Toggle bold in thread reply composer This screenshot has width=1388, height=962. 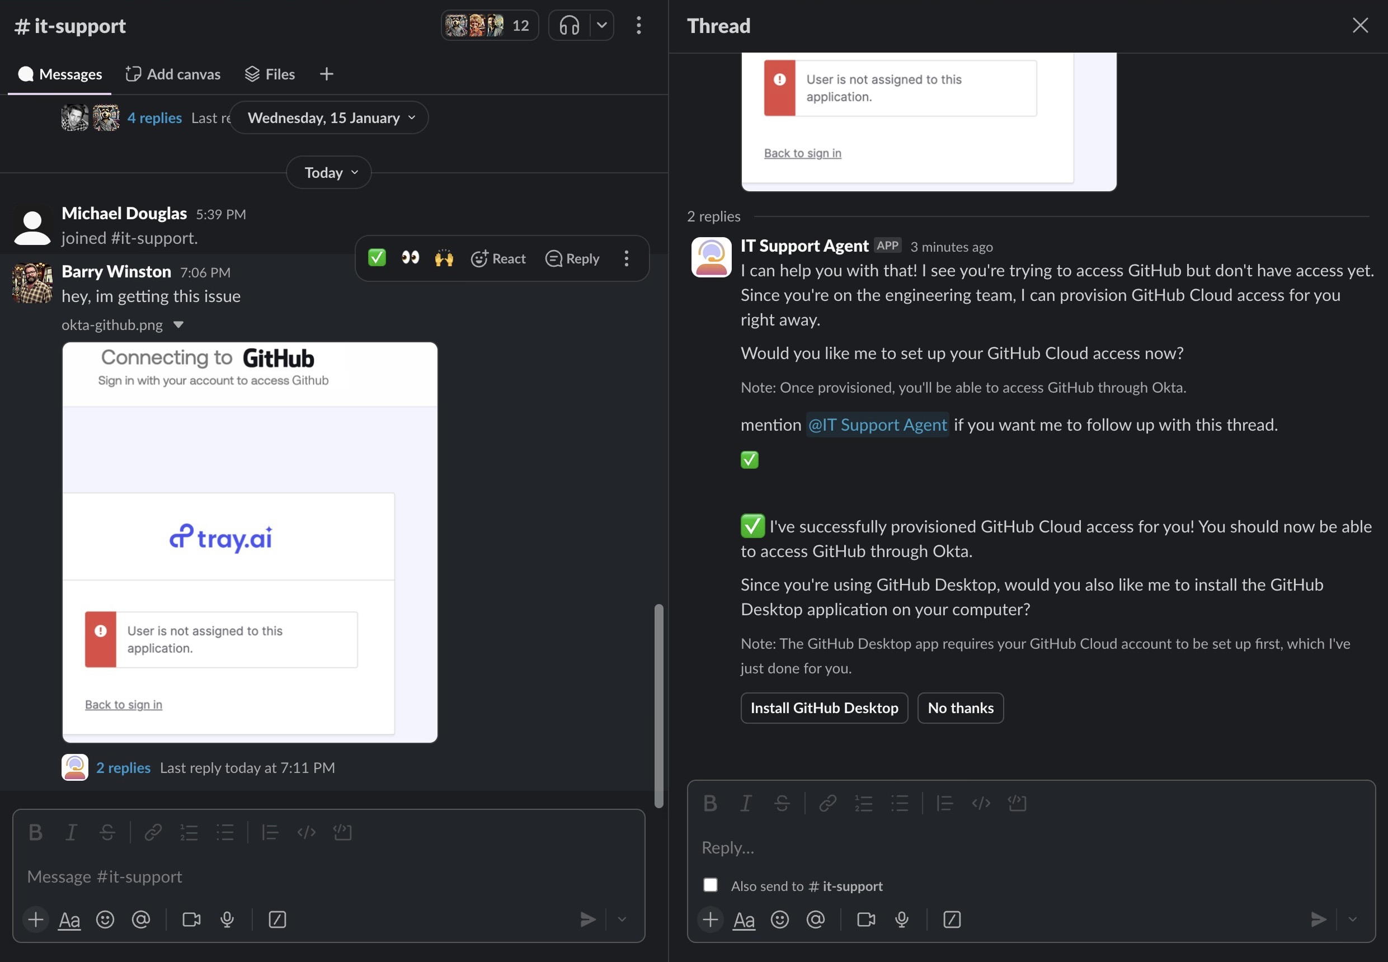tap(711, 804)
